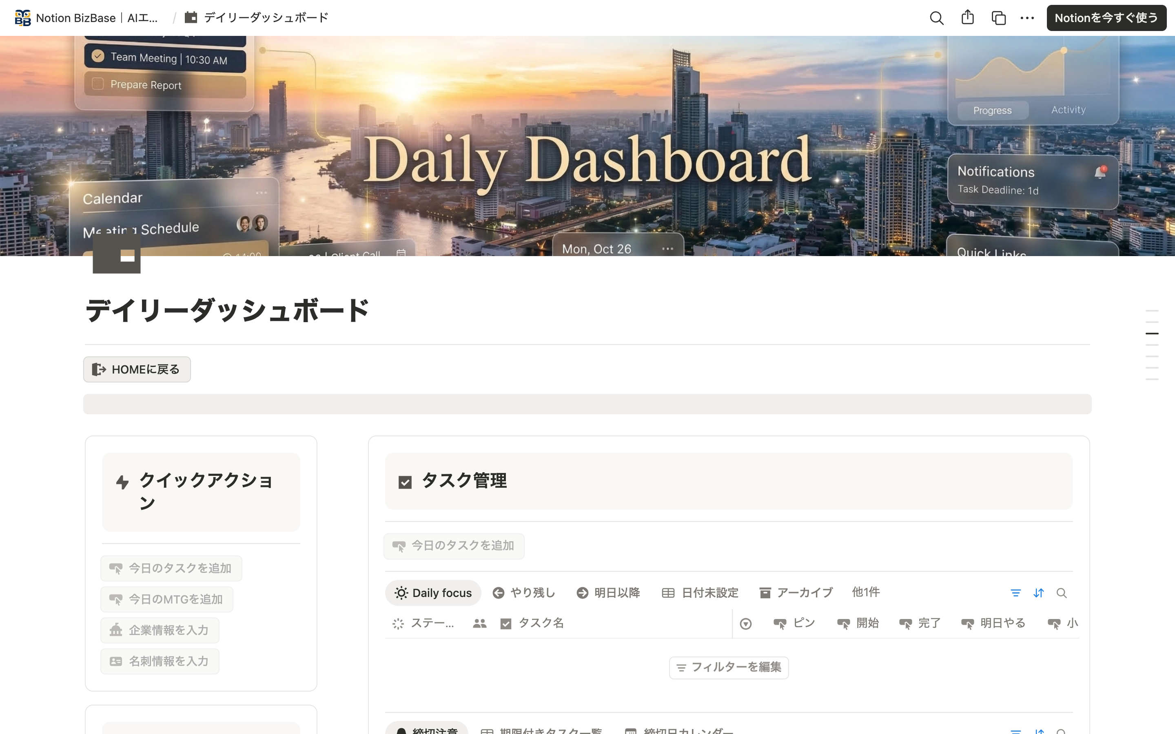Image resolution: width=1175 pixels, height=734 pixels.
Task: Click the 完了 column header
Action: click(920, 623)
